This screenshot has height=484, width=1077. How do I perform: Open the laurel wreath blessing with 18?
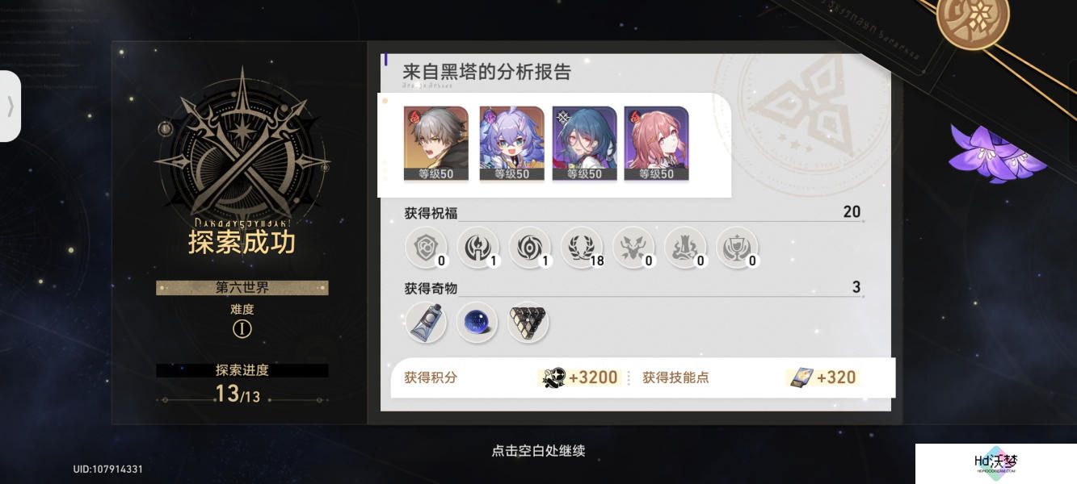(581, 247)
